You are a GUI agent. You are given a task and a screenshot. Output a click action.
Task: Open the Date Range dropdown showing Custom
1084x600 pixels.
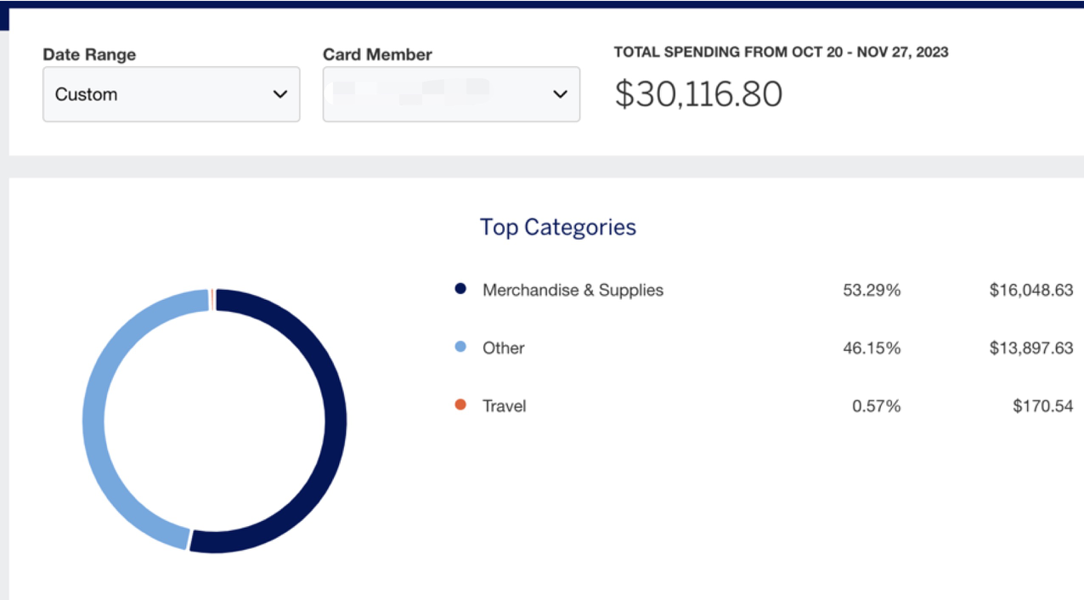pyautogui.click(x=170, y=94)
